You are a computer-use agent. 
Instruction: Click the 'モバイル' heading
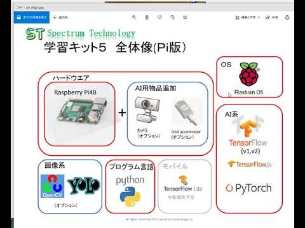tap(175, 167)
